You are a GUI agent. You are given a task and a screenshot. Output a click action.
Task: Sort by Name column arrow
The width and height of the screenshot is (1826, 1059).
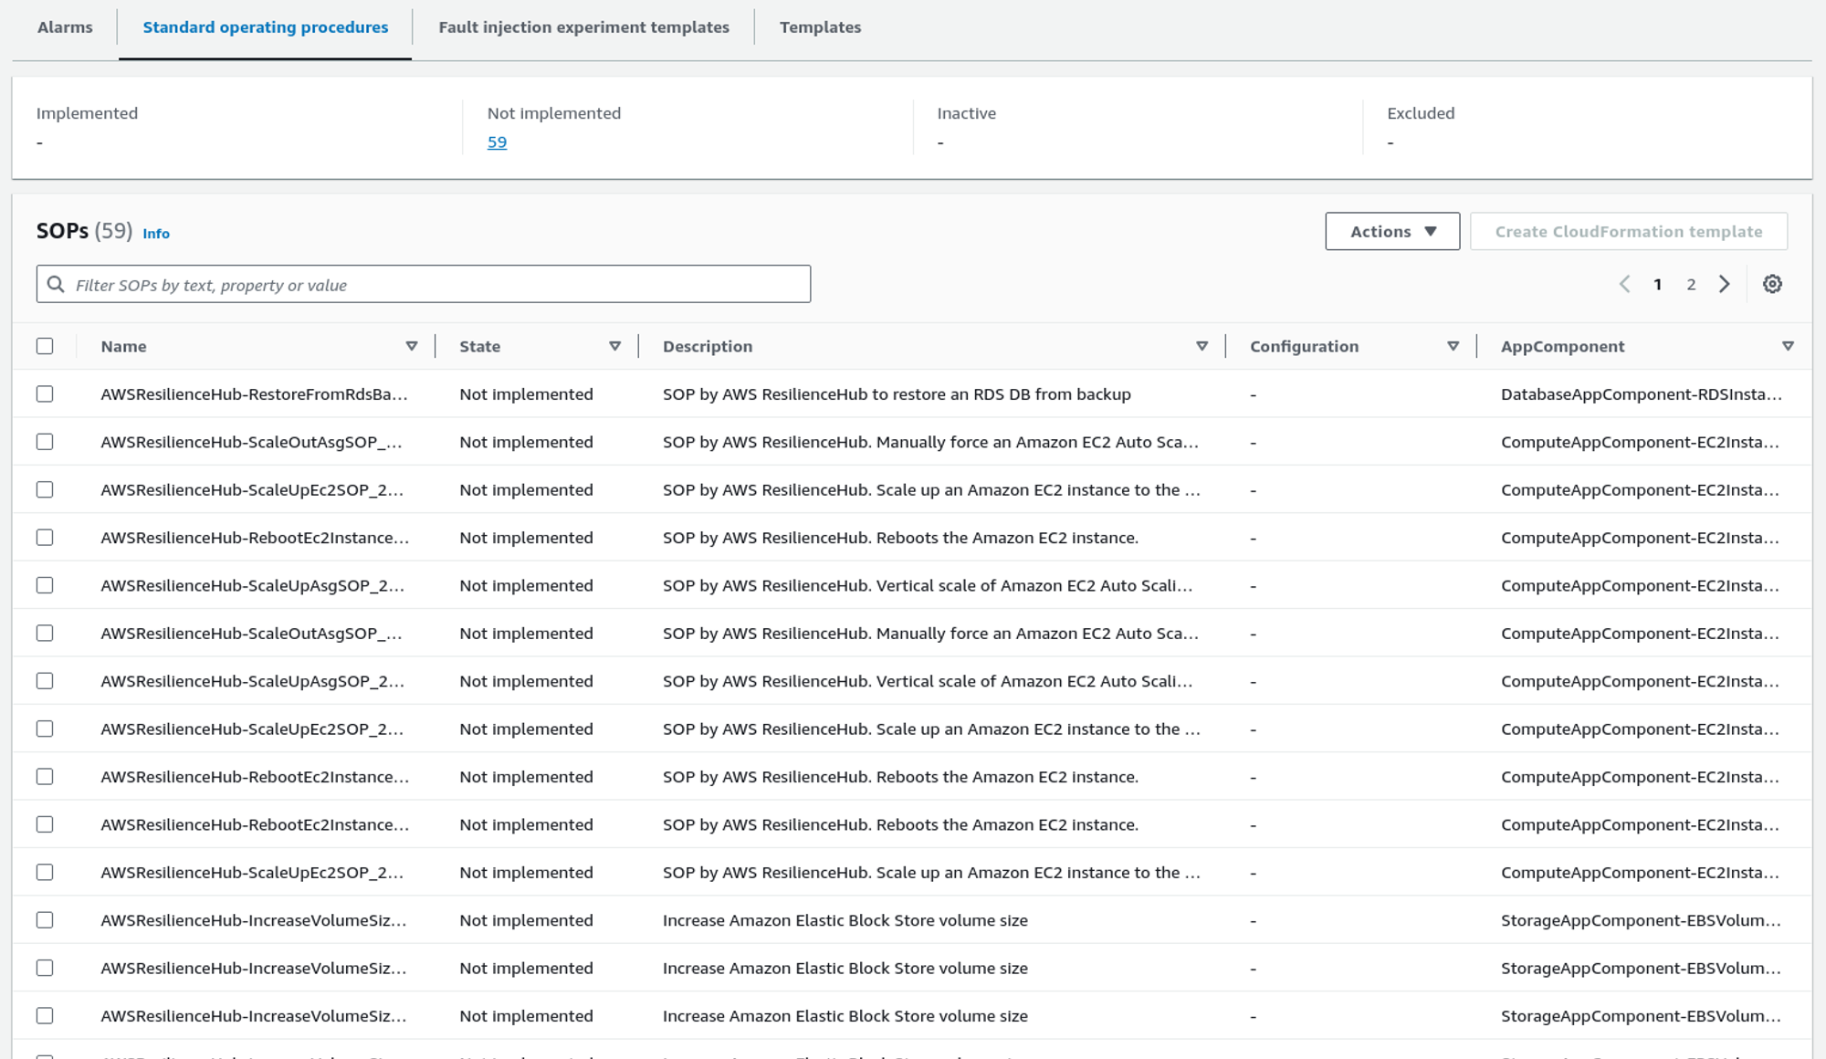click(x=412, y=346)
